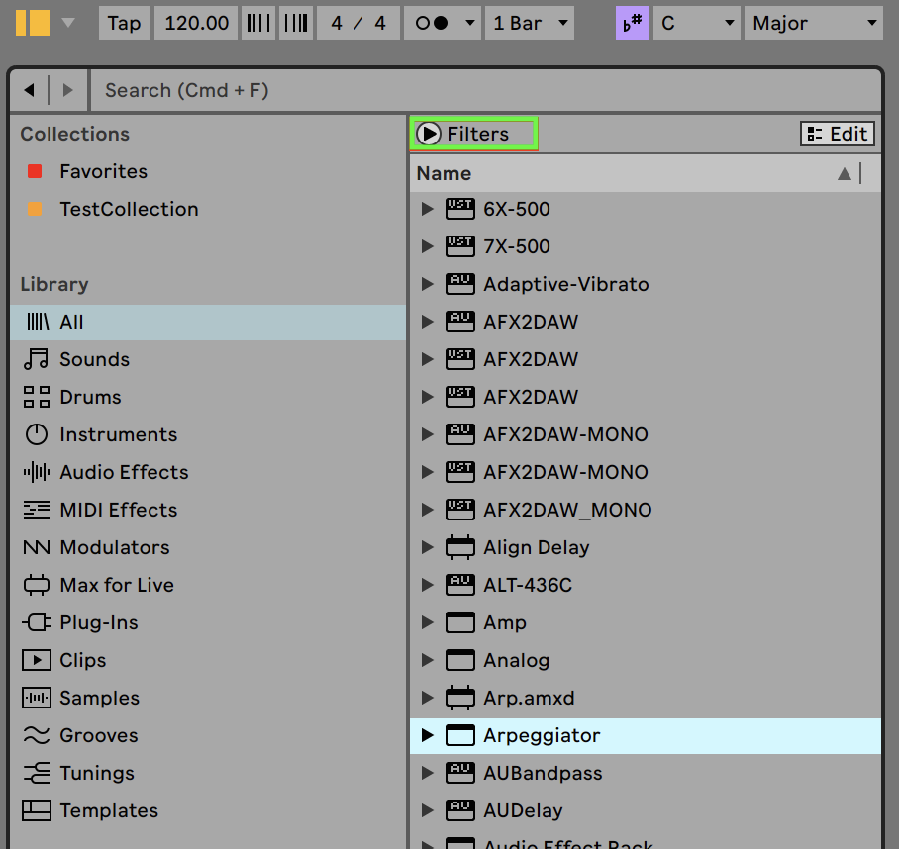
Task: Expand the Amp device entry
Action: coord(427,622)
